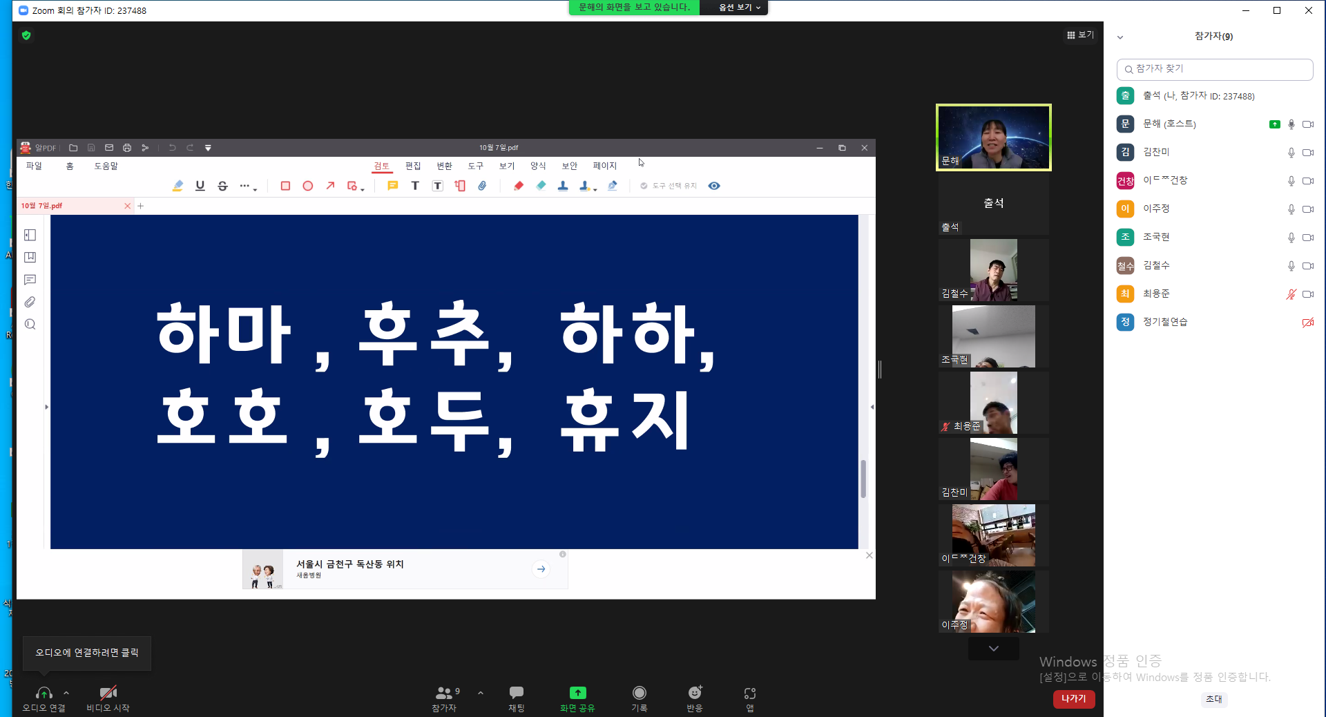Viewport: 1326px width, 717px height.
Task: Click the 오디오 연결 headphone button
Action: 44,698
